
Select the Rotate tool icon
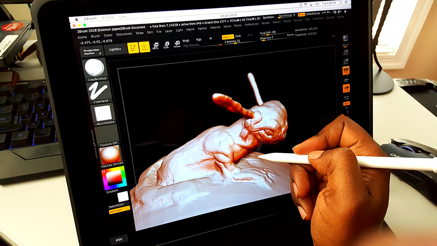coord(177,44)
